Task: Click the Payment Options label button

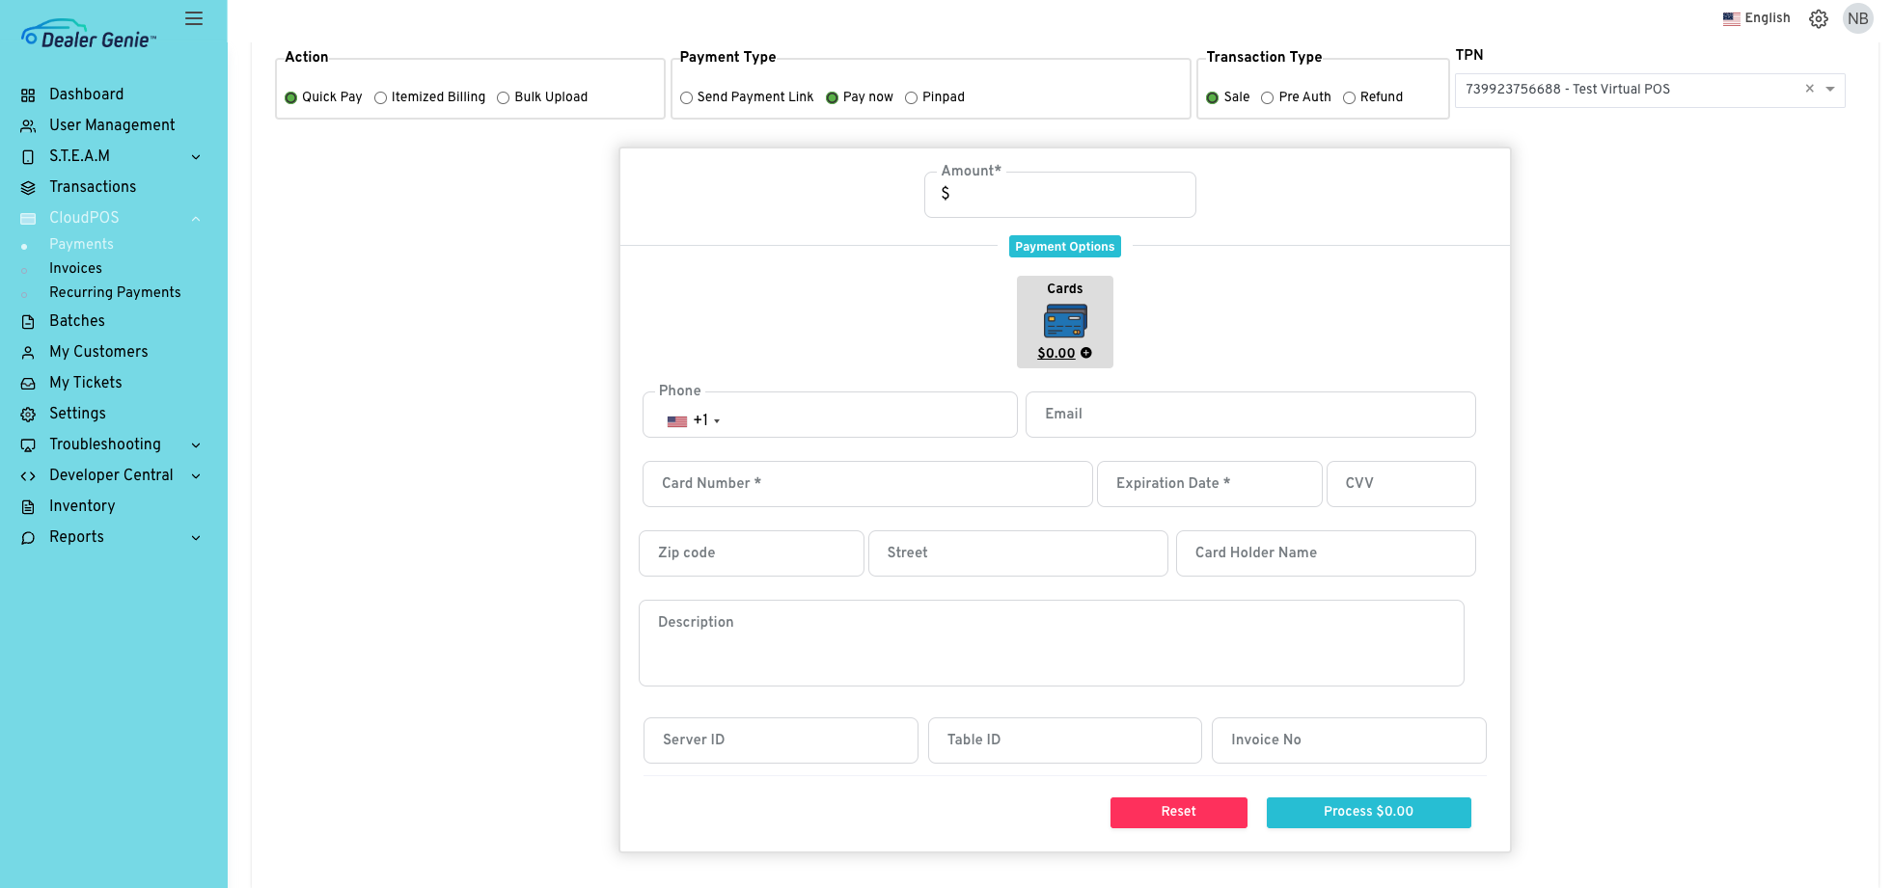Action: (x=1065, y=247)
